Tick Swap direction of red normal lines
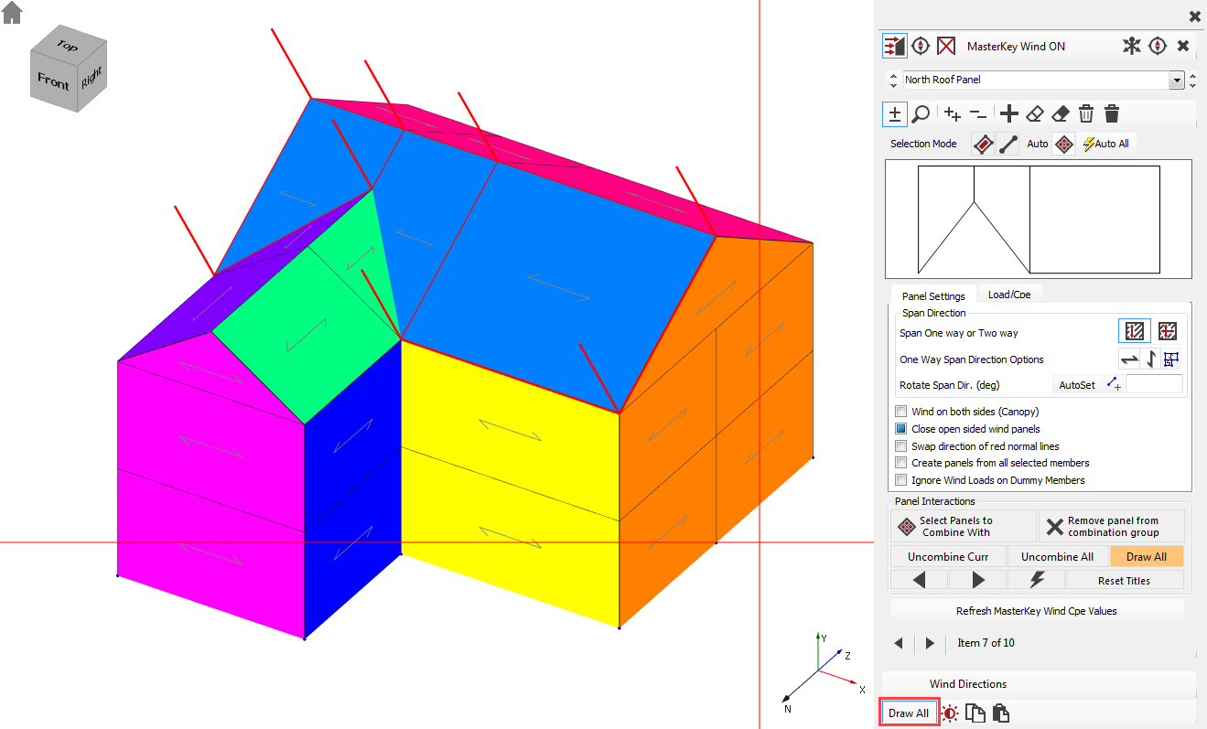The width and height of the screenshot is (1207, 729). coord(901,446)
